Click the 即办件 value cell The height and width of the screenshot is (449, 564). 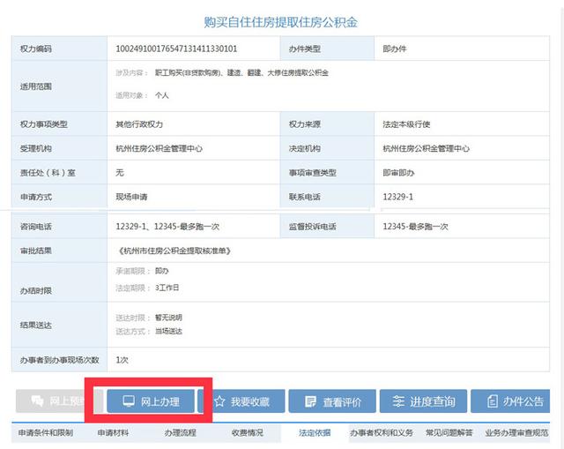pos(462,49)
